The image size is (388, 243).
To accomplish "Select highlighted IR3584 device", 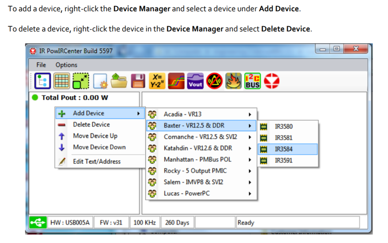I will point(288,149).
